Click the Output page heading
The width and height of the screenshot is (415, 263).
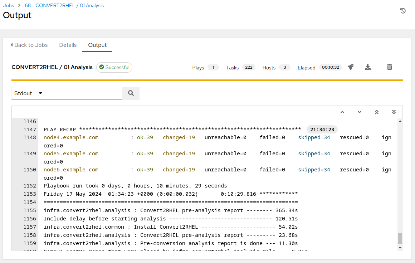[x=17, y=15]
